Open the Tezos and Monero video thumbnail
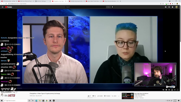The height and width of the screenshot is (102, 181). [x=128, y=96]
